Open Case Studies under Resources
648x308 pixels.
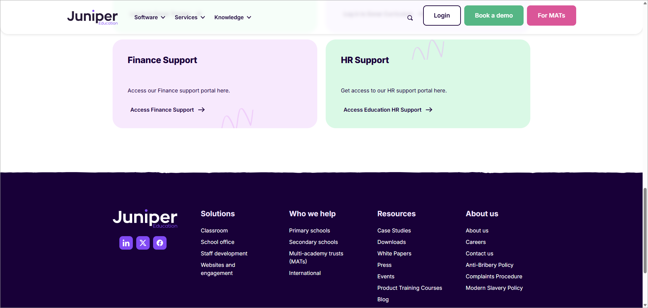click(394, 230)
